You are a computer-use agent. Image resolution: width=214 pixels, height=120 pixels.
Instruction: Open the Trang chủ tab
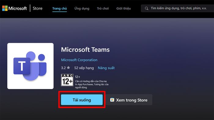60,9
